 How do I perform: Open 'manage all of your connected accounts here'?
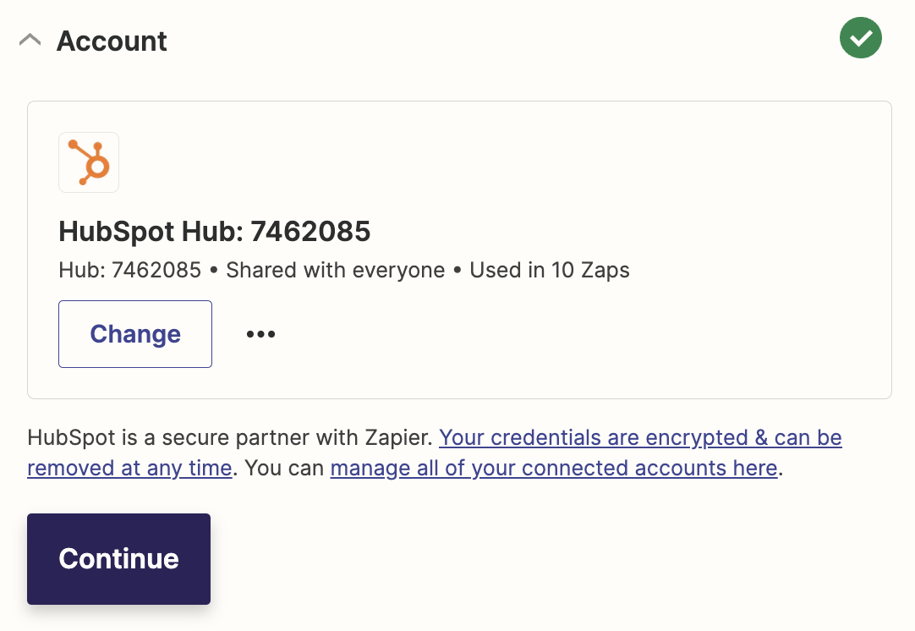point(553,468)
